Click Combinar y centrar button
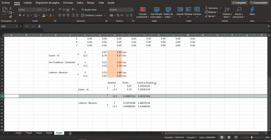 click(x=92, y=15)
